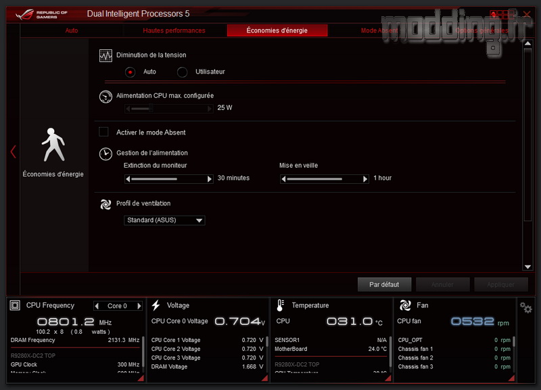The width and height of the screenshot is (541, 390).
Task: Open monitoring settings gears icon
Action: pyautogui.click(x=526, y=308)
